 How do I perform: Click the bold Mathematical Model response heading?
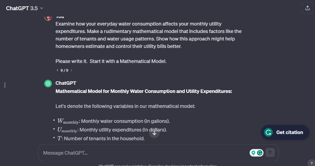(144, 91)
